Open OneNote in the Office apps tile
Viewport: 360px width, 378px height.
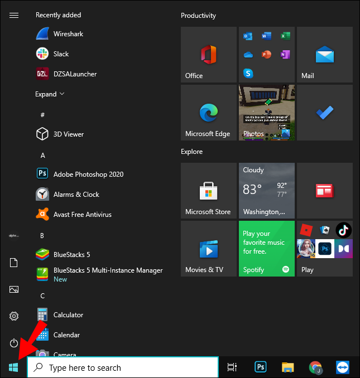[285, 55]
